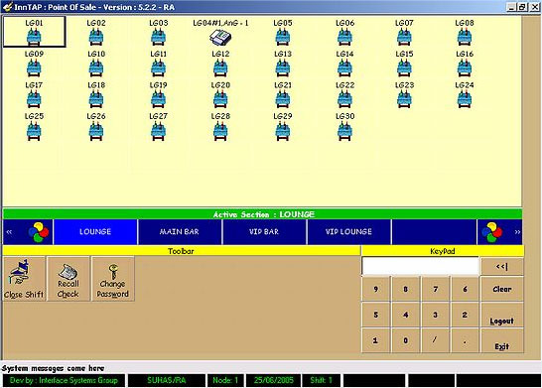
Task: Switch to the VIP LOUNGE section
Action: pos(348,232)
